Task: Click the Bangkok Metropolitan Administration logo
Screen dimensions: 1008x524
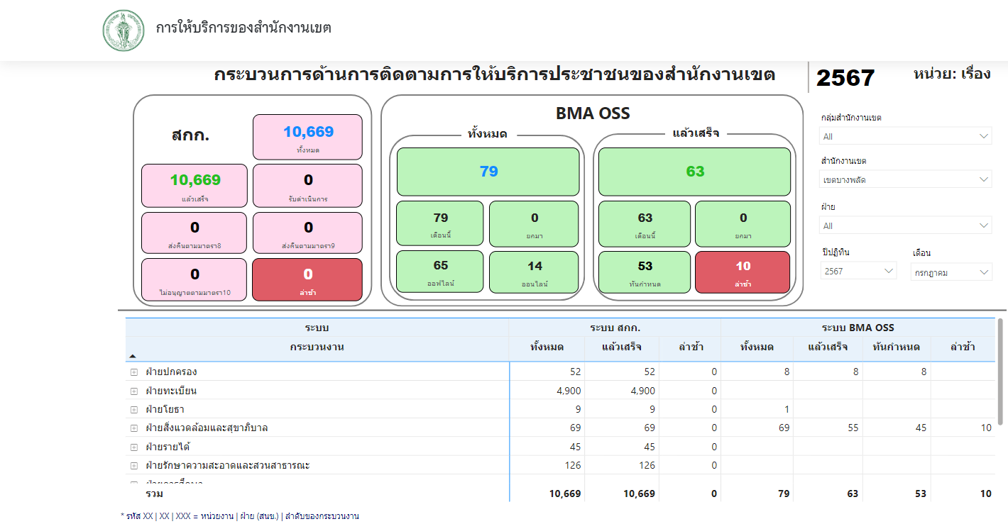Action: [124, 30]
